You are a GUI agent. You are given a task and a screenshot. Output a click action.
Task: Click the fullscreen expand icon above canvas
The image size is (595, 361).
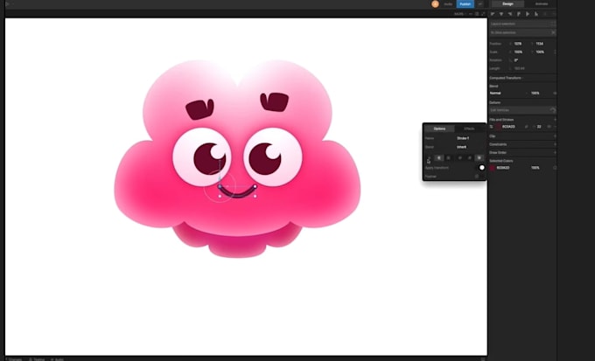pos(483,14)
